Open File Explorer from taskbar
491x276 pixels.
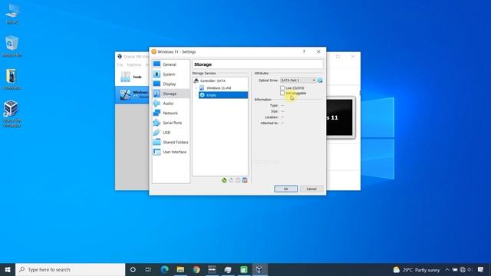click(180, 269)
